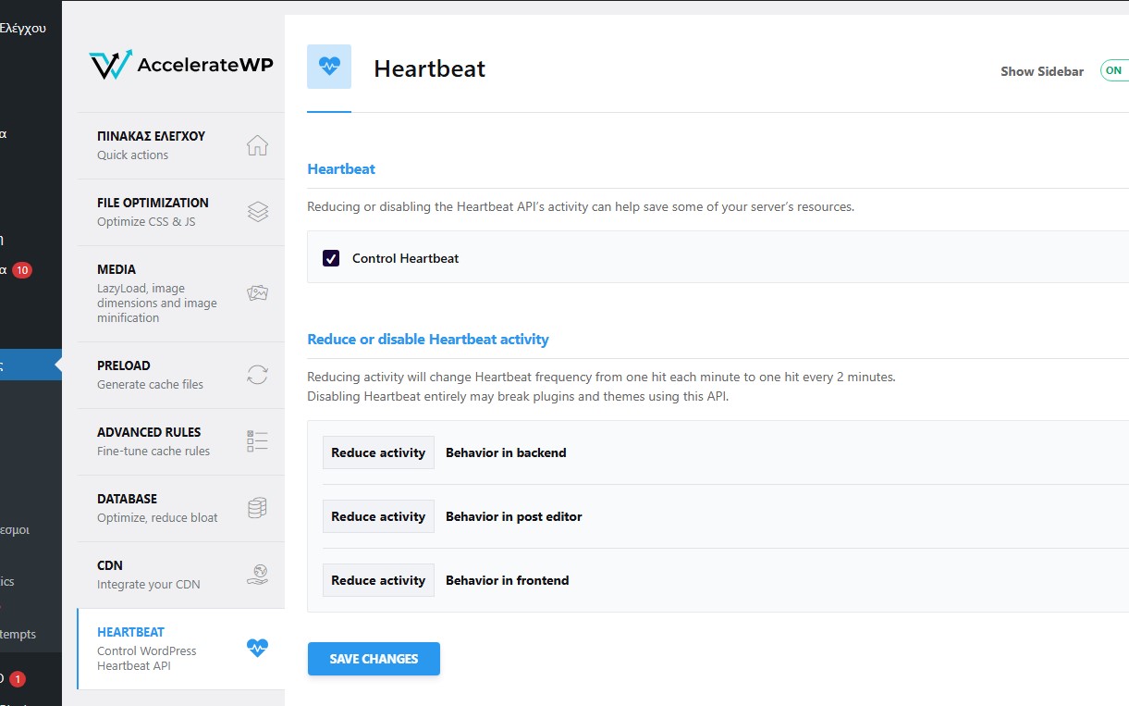This screenshot has height=706, width=1129.
Task: Uncheck the Control Heartbeat checkbox
Action: 331,258
